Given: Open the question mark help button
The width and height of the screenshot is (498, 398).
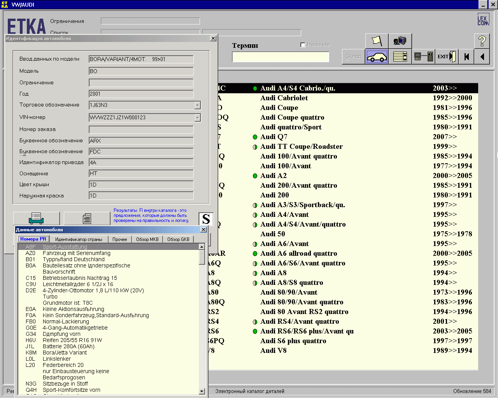Looking at the screenshot, I should [x=482, y=41].
